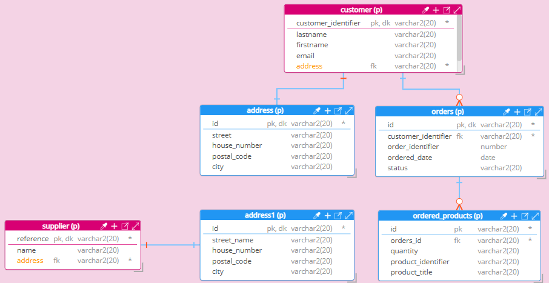Expand the ordered_products table via arrow icon
The height and width of the screenshot is (283, 549).
click(536, 216)
